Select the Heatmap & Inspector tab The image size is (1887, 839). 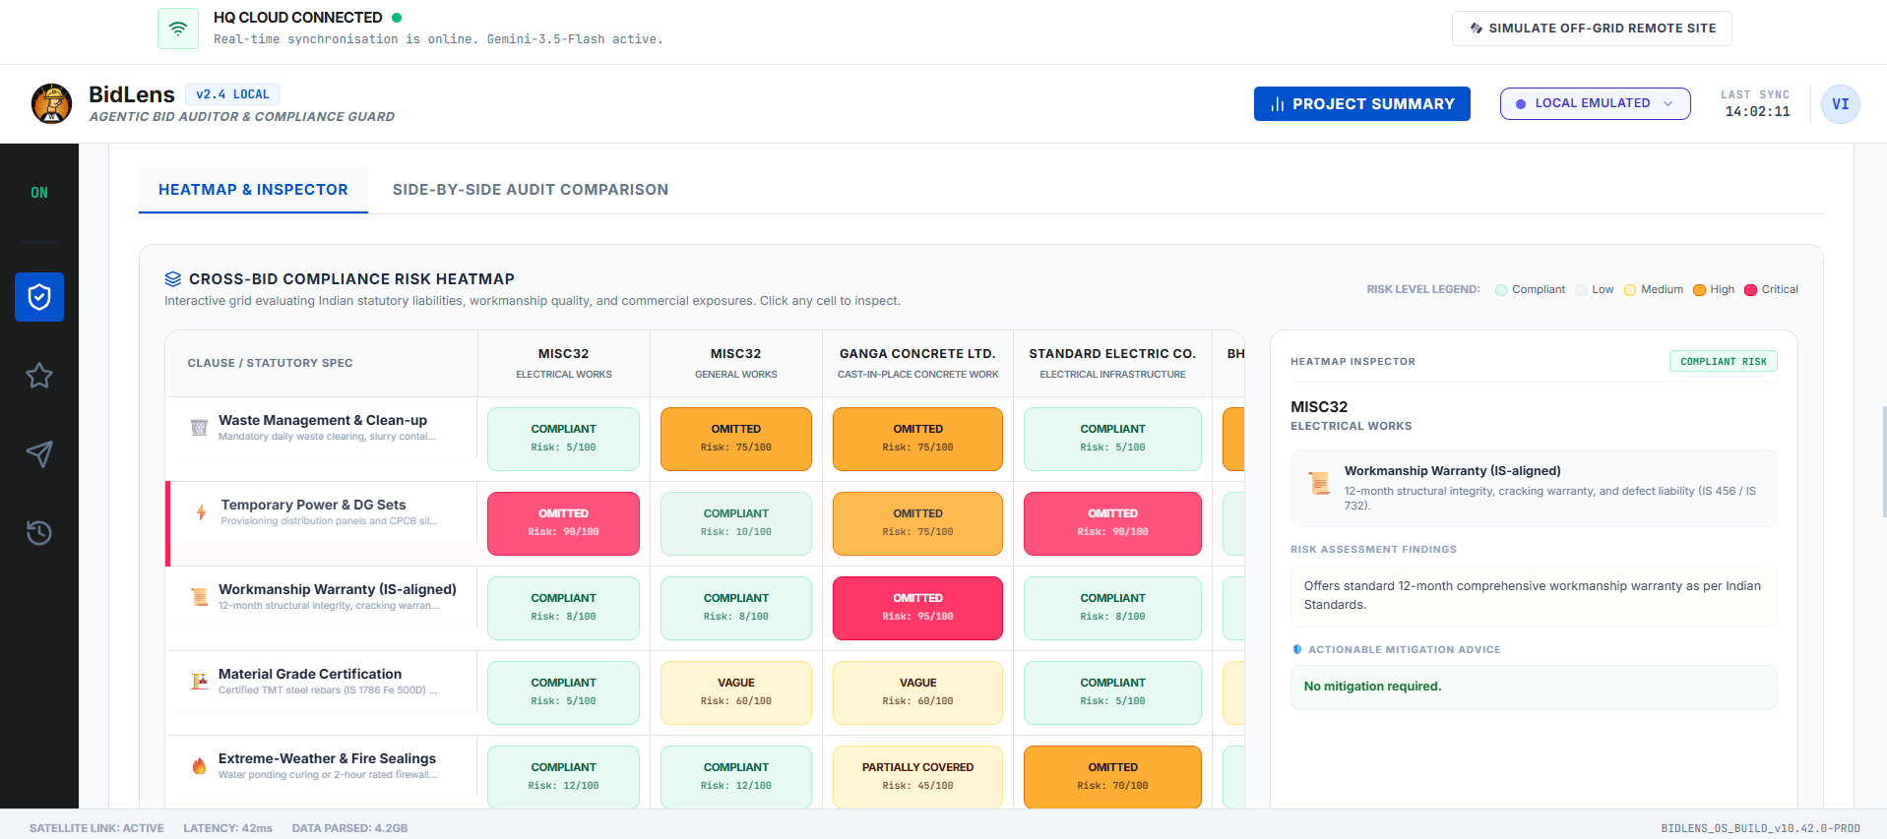pyautogui.click(x=253, y=190)
